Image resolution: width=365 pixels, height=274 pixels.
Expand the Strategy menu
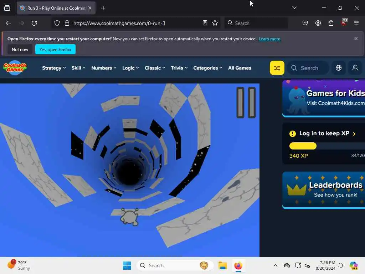click(x=54, y=68)
